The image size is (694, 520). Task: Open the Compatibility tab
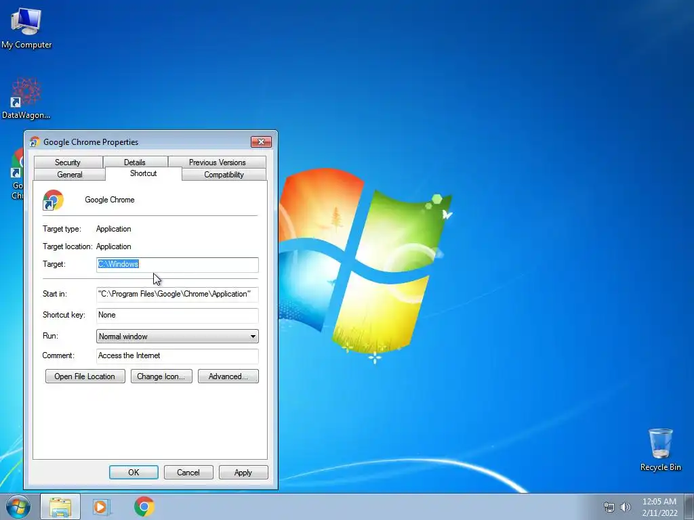(224, 174)
